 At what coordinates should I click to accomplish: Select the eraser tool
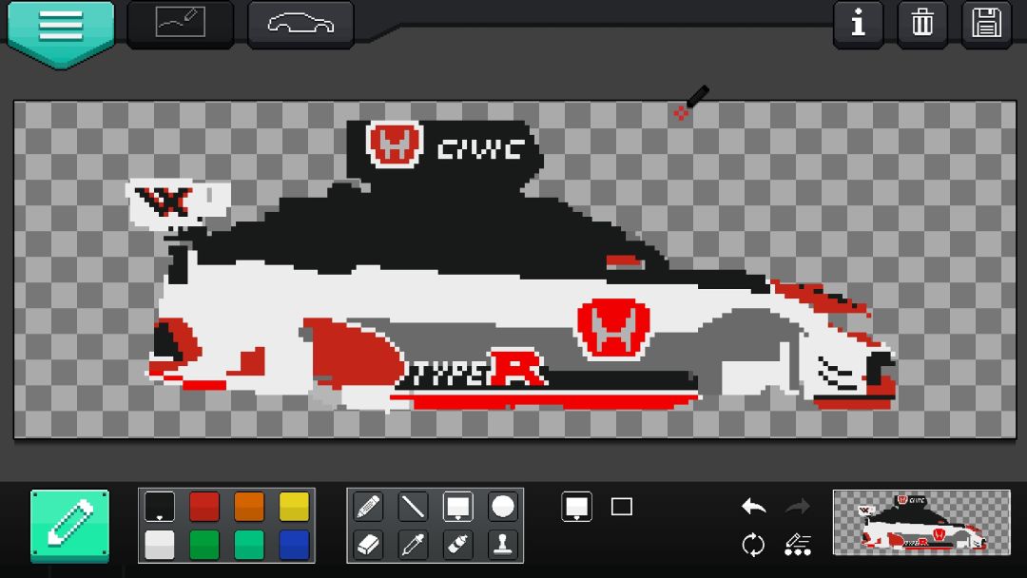(x=368, y=545)
